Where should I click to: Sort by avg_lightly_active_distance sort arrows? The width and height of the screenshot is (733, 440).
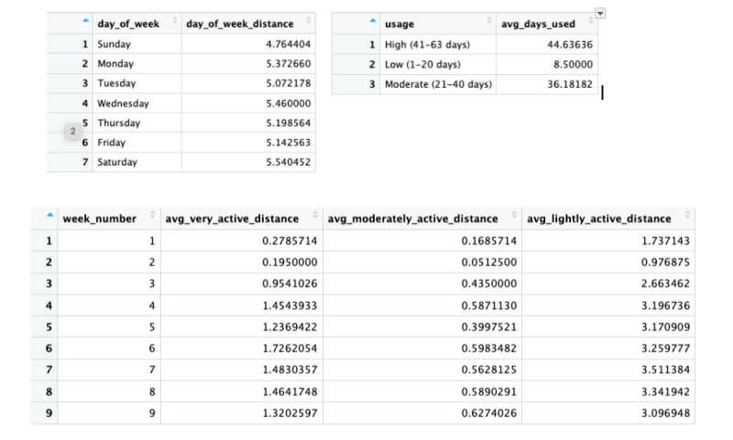(x=687, y=215)
